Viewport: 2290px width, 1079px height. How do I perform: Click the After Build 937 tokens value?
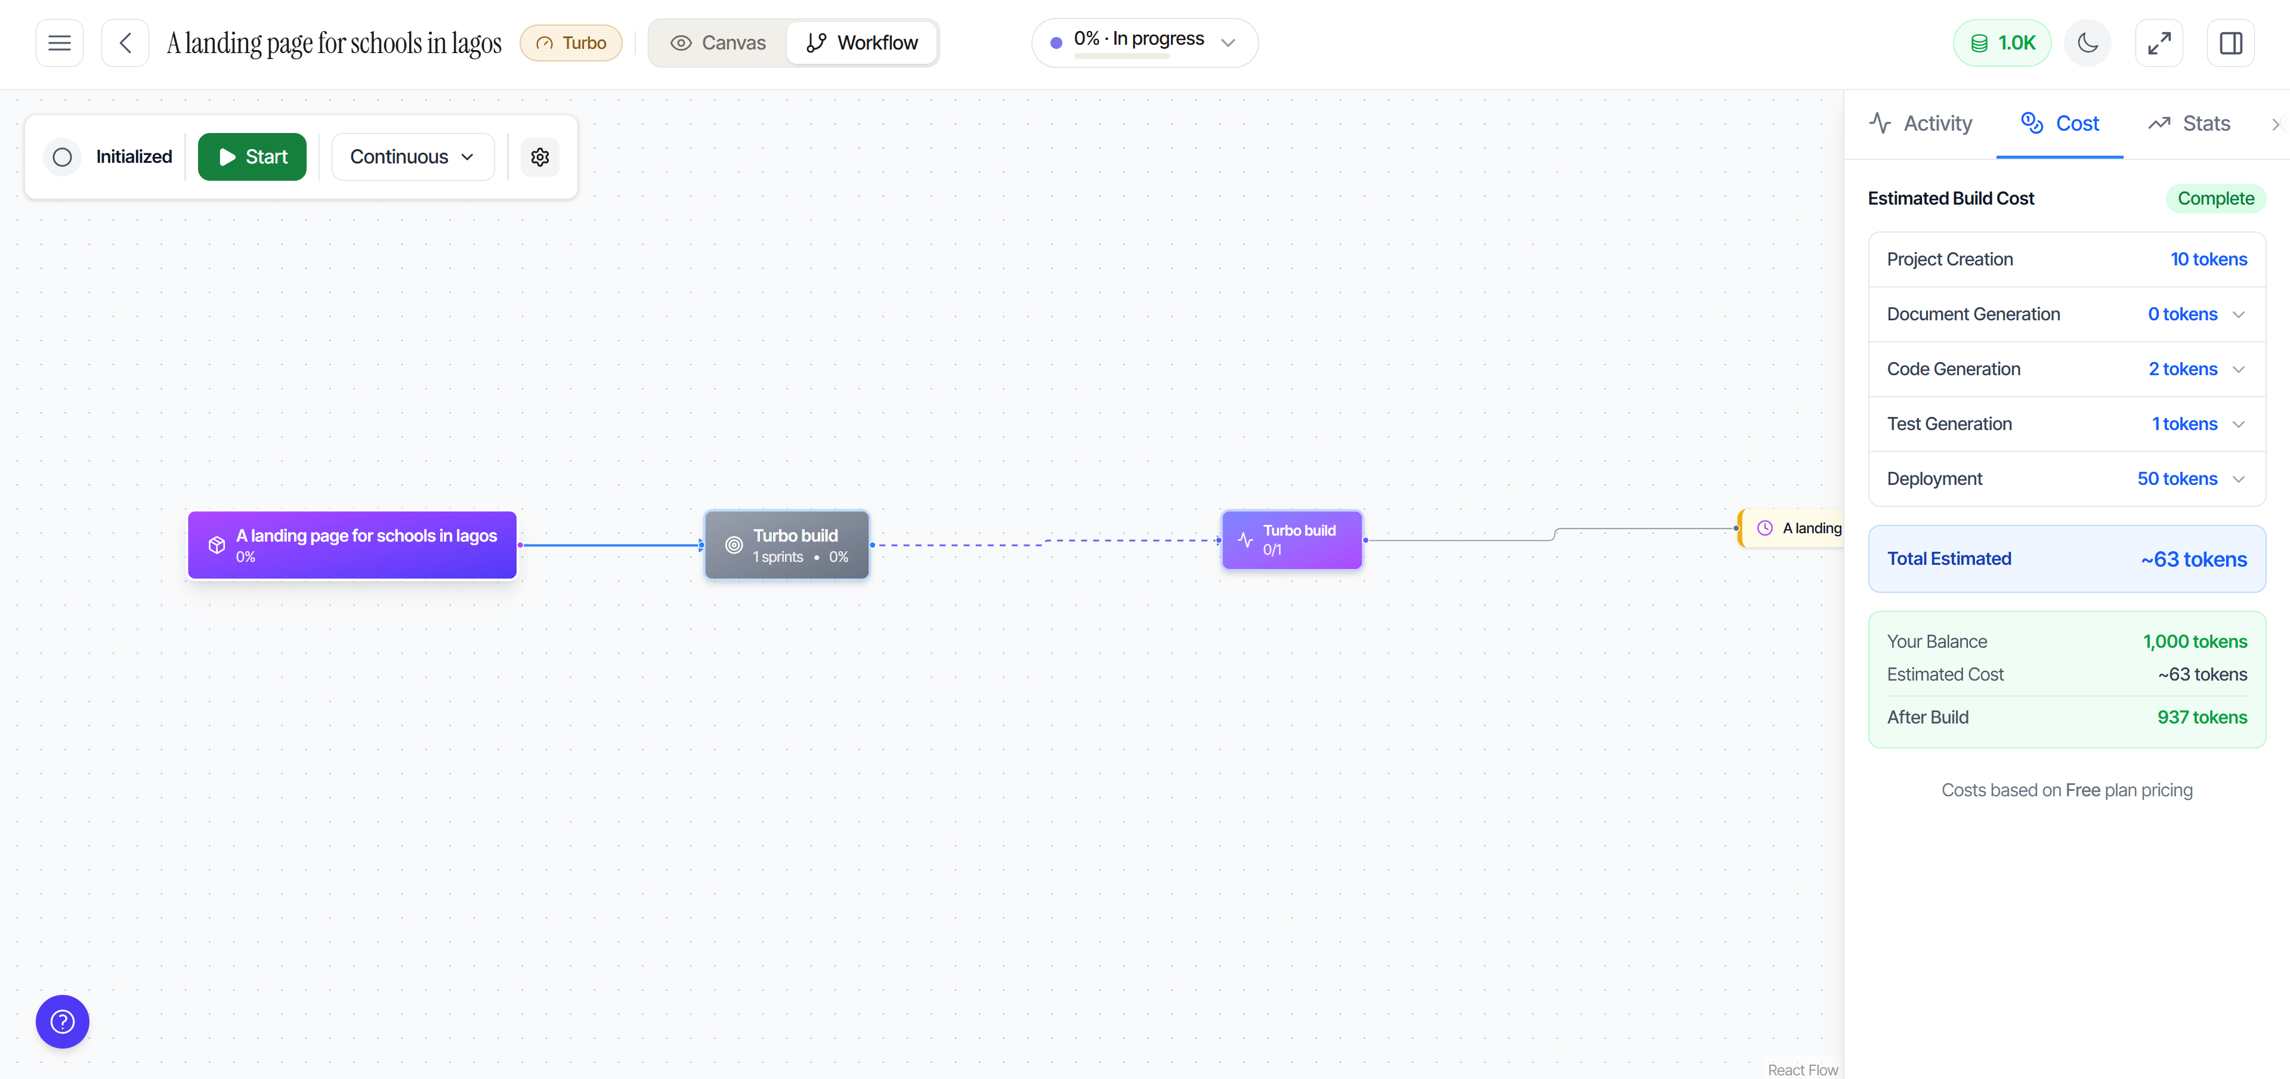[x=2201, y=718]
